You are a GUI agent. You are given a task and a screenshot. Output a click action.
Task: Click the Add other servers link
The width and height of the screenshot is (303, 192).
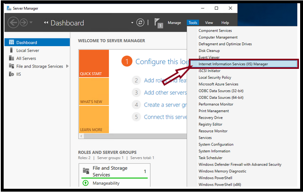point(165,92)
